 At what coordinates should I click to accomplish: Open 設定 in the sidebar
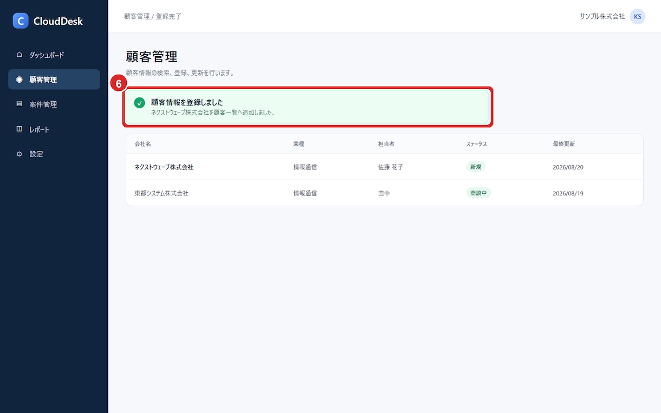pos(54,154)
